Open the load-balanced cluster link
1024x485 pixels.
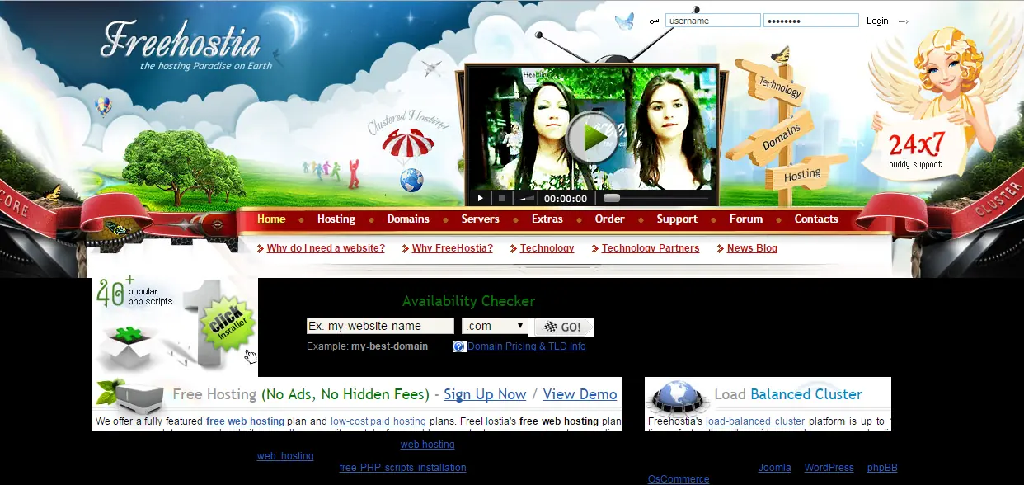tap(755, 421)
